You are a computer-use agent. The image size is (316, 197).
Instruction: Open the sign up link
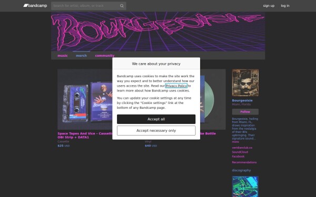269,6
